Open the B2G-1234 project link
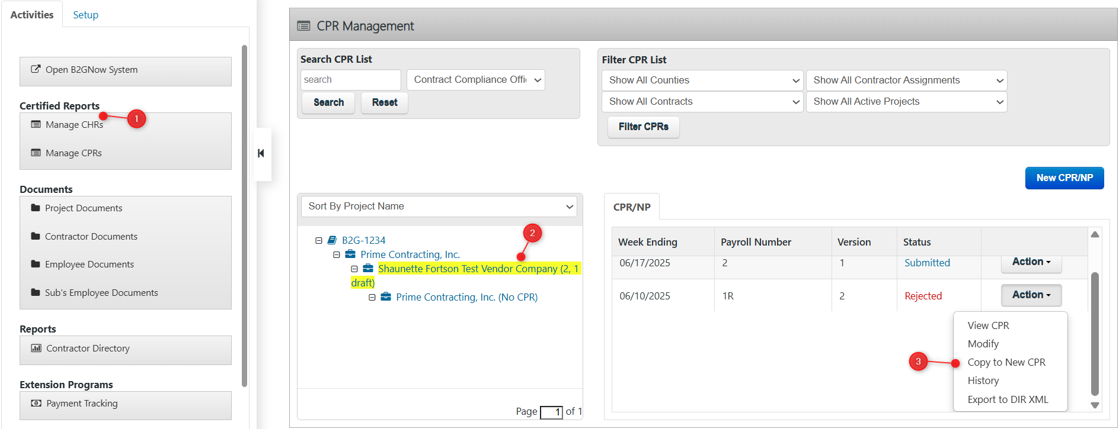Viewport: 1119px width, 429px height. (363, 240)
